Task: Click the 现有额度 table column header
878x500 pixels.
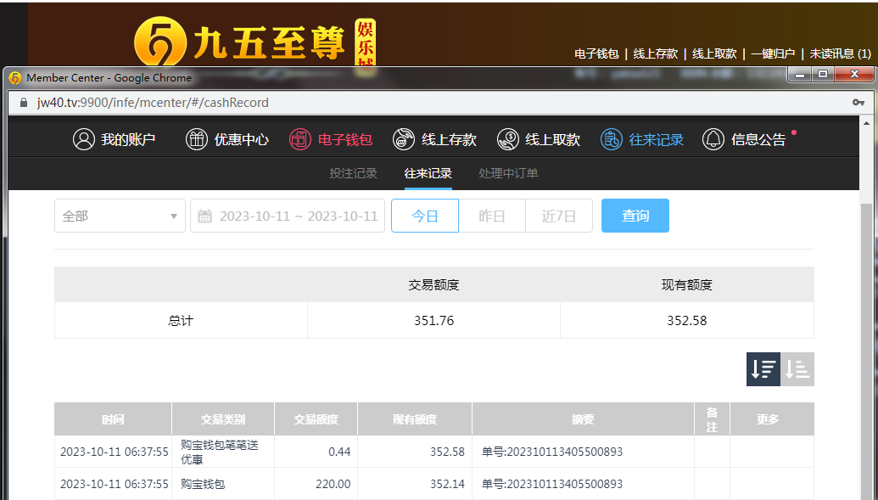Action: coord(415,419)
